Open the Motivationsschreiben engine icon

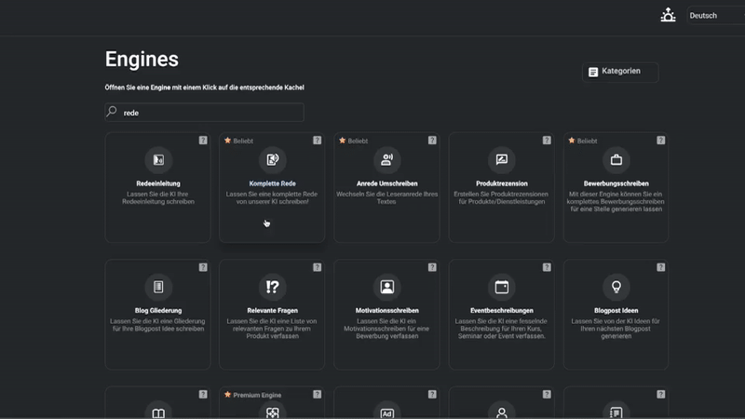point(386,287)
